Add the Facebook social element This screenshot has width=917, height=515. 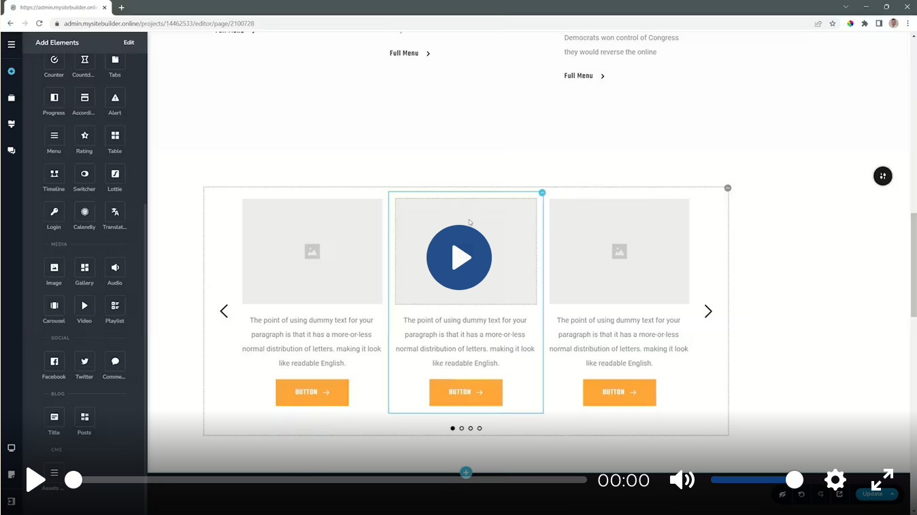click(x=54, y=362)
